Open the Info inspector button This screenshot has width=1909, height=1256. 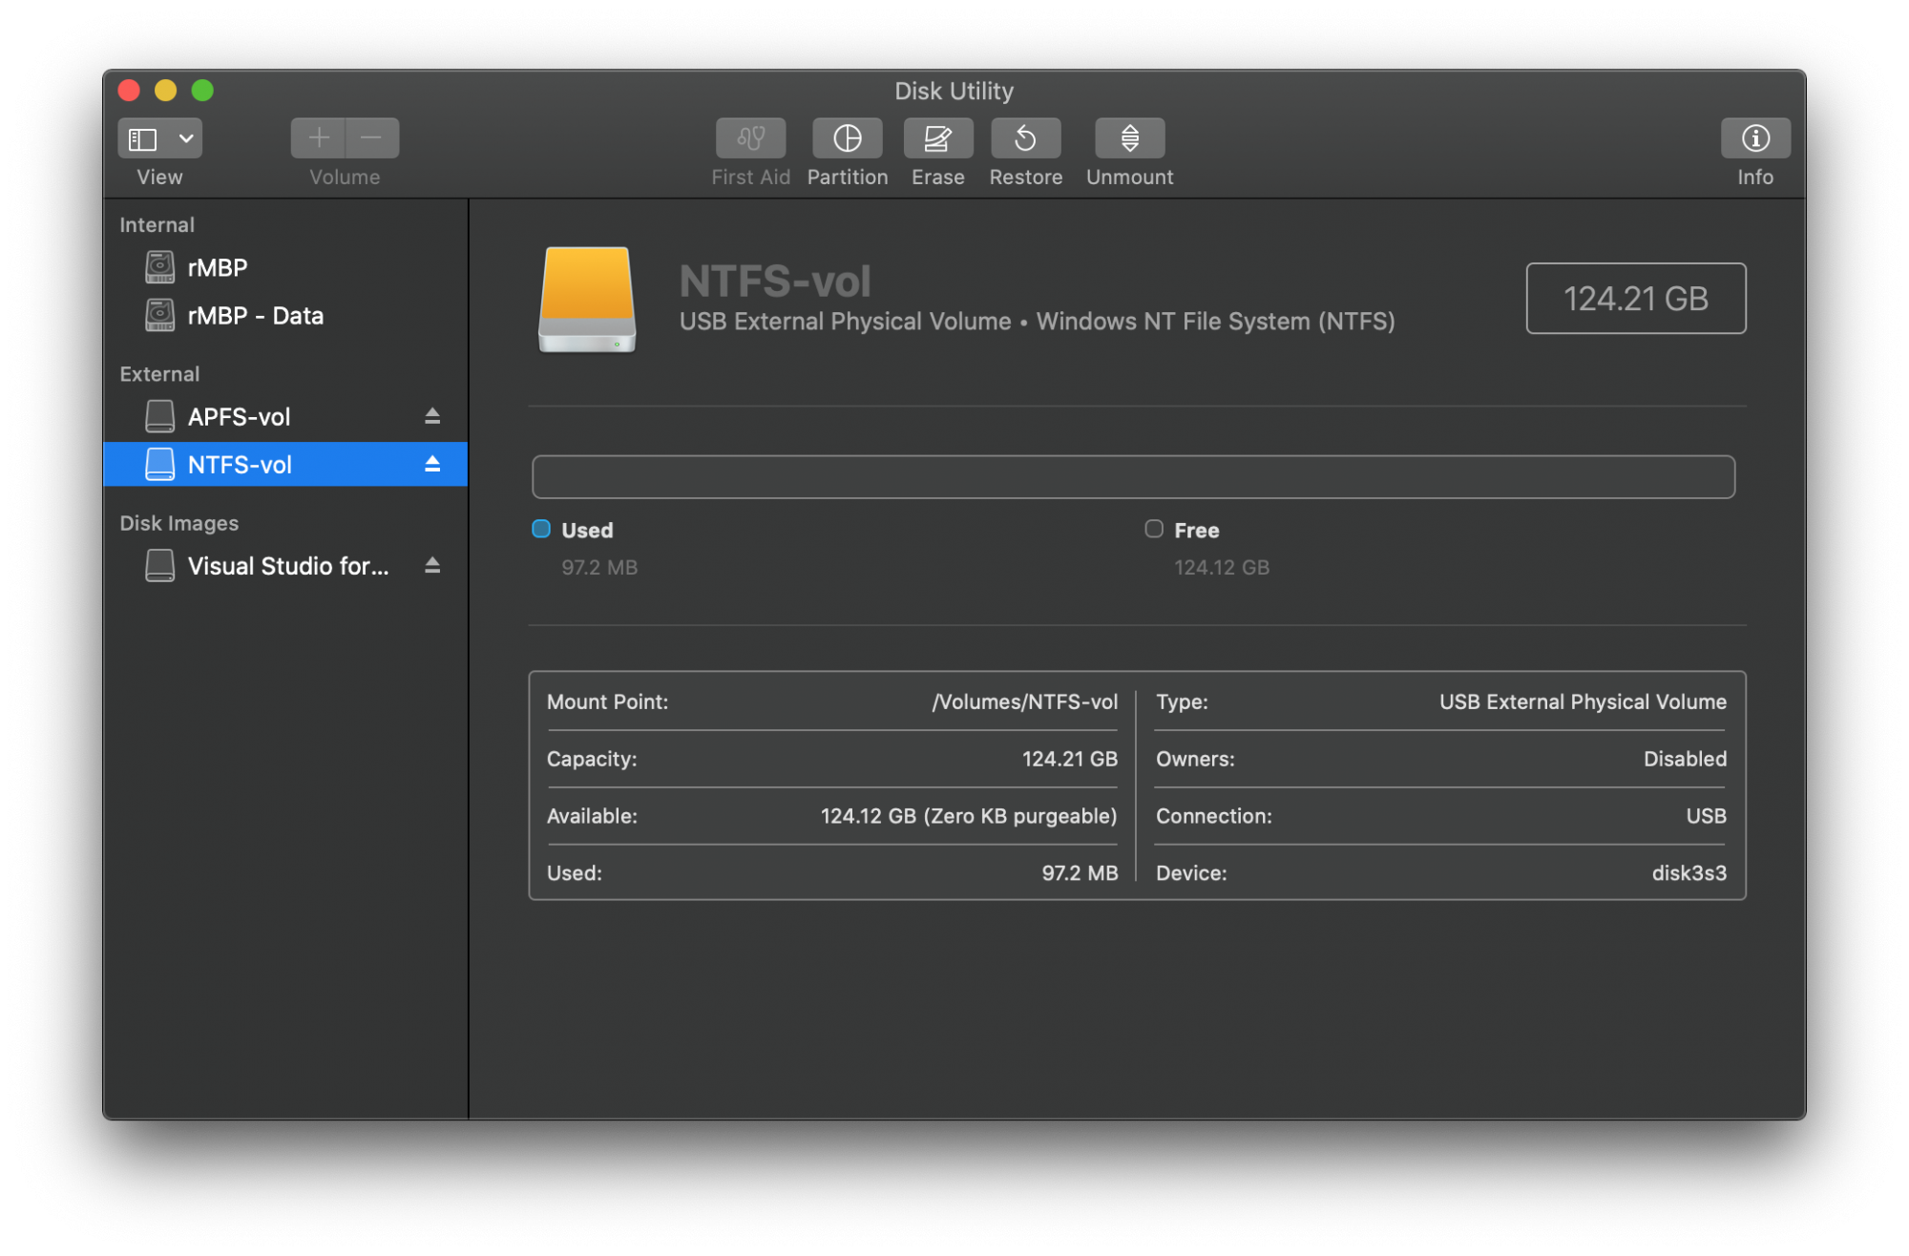click(x=1754, y=139)
